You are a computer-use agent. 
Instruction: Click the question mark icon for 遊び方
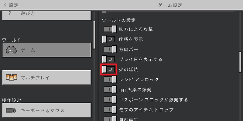[x=10, y=14]
